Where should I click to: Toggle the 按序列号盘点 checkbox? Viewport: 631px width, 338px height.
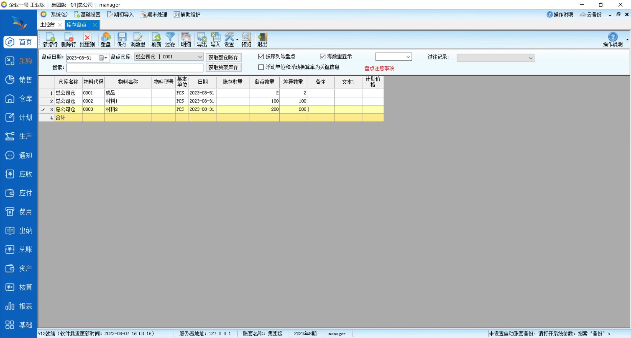pyautogui.click(x=261, y=57)
